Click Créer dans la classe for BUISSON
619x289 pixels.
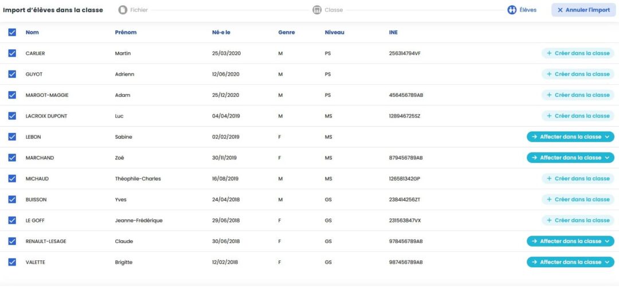(578, 200)
